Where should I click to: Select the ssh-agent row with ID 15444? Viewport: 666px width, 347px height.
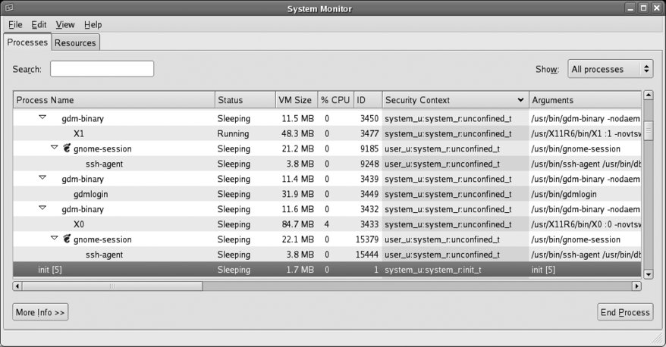pos(327,255)
